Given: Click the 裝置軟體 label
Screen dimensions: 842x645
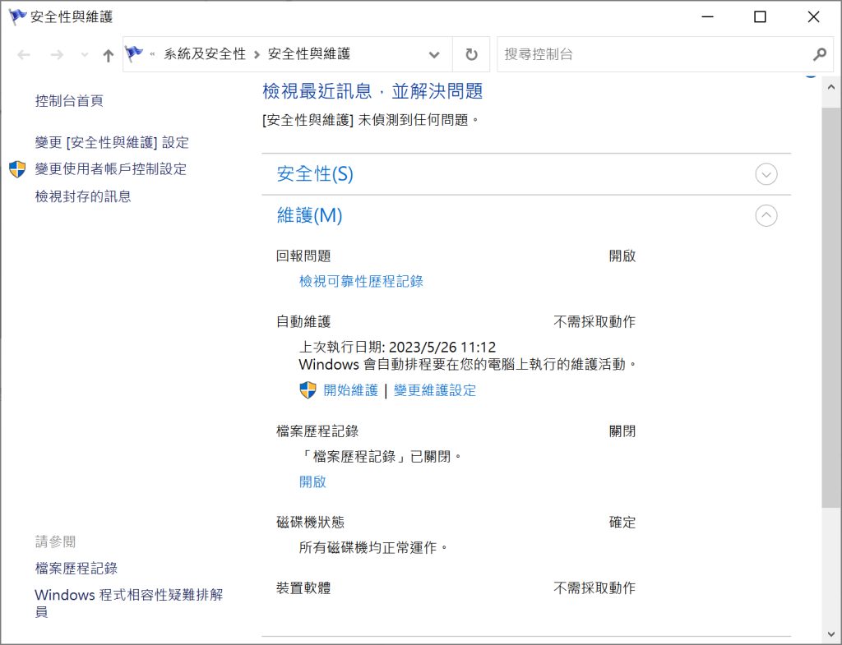Looking at the screenshot, I should point(303,588).
